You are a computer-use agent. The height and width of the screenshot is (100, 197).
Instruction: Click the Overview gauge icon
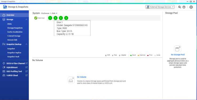tap(4, 15)
